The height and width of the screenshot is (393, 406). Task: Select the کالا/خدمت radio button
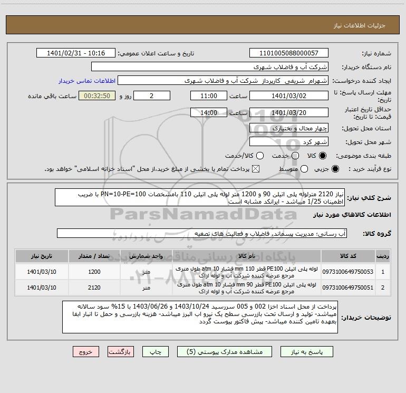[x=260, y=156]
